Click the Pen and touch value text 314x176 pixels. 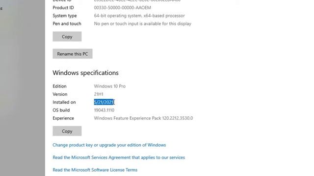143,23
